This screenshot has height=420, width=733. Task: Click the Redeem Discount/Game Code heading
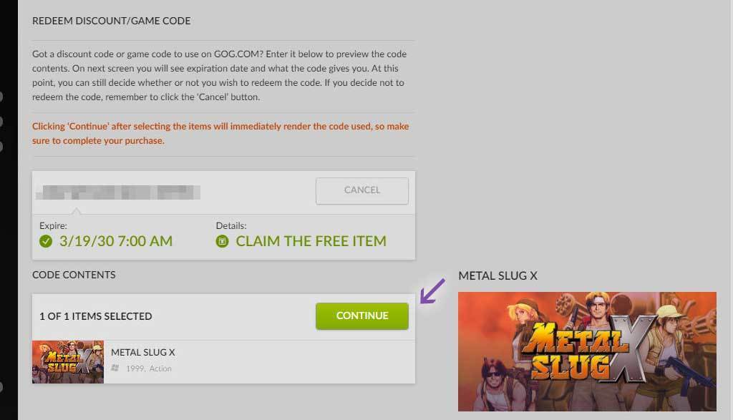click(112, 21)
